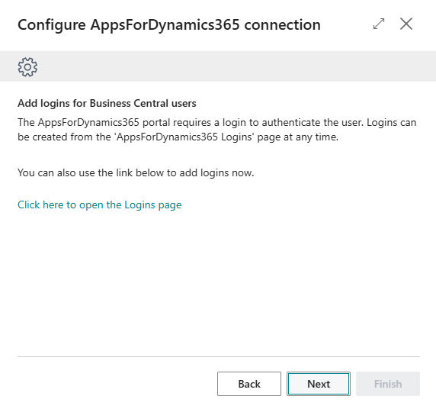Click the word AppsForDynamics365 in the dialog title
This screenshot has width=436, height=409.
(165, 24)
